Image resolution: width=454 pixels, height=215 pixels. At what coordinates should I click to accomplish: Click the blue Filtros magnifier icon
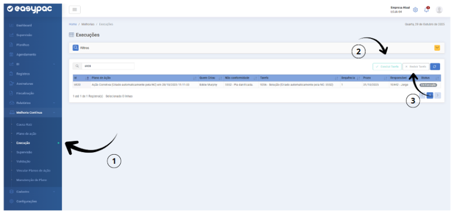(75, 47)
